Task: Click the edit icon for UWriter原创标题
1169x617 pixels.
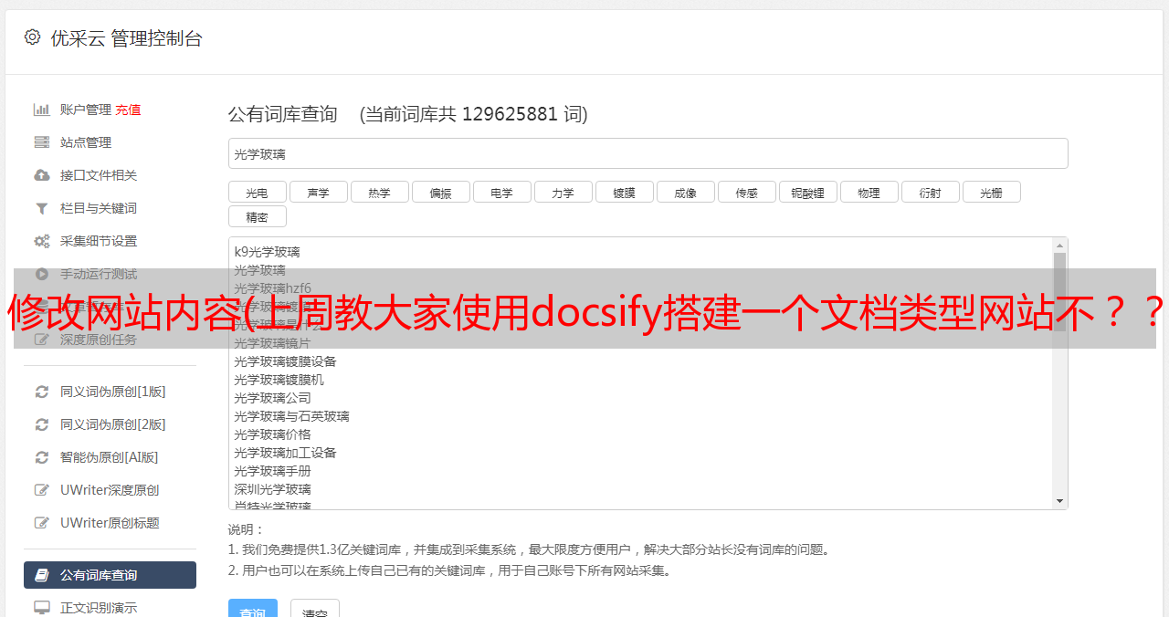Action: (42, 523)
